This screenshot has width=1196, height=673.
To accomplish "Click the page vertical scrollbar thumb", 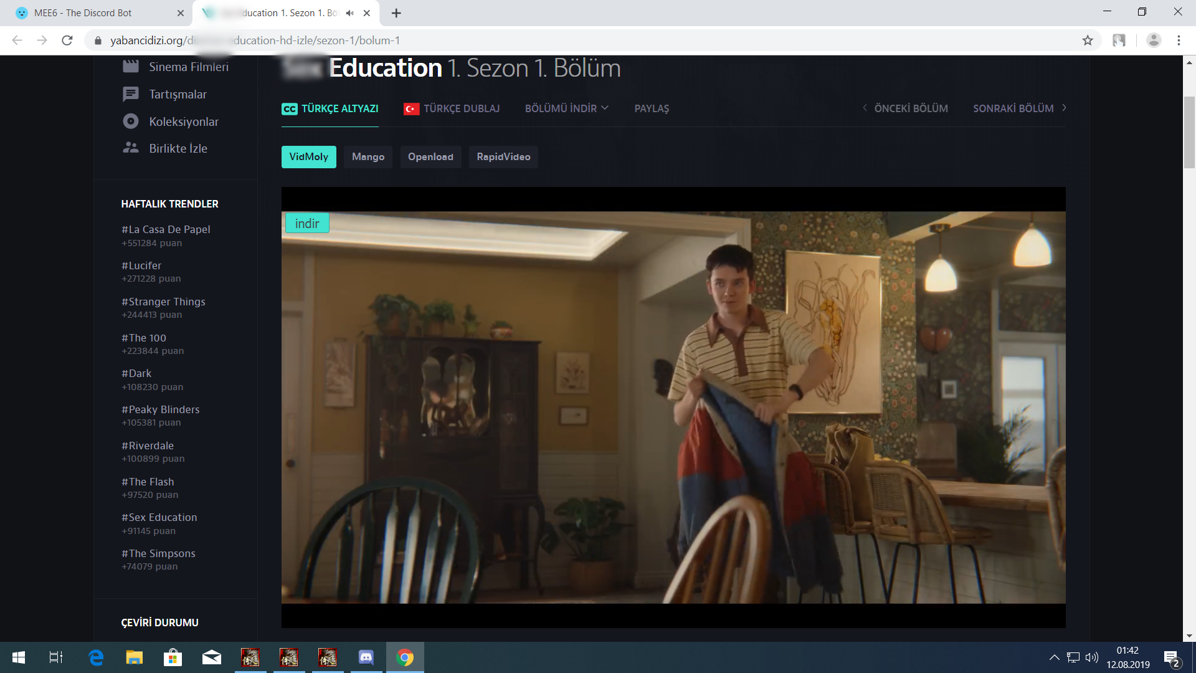I will pyautogui.click(x=1189, y=132).
